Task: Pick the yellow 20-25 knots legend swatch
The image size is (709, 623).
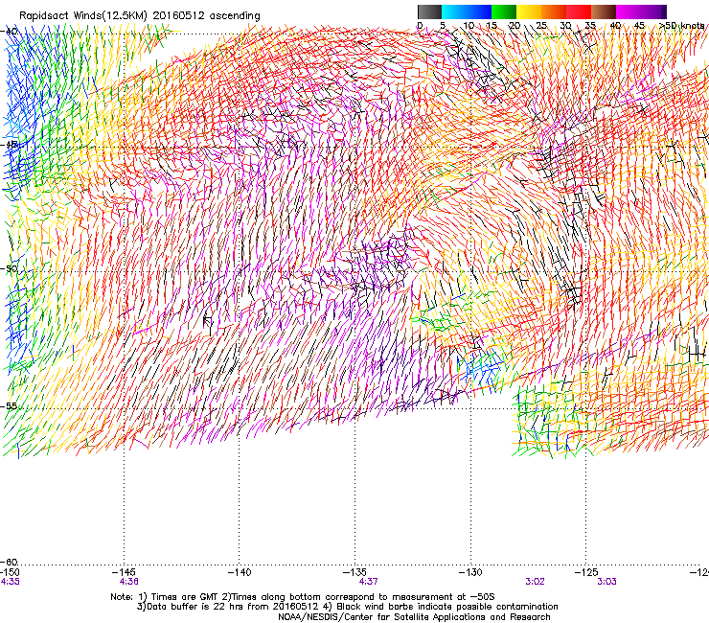Action: click(529, 12)
